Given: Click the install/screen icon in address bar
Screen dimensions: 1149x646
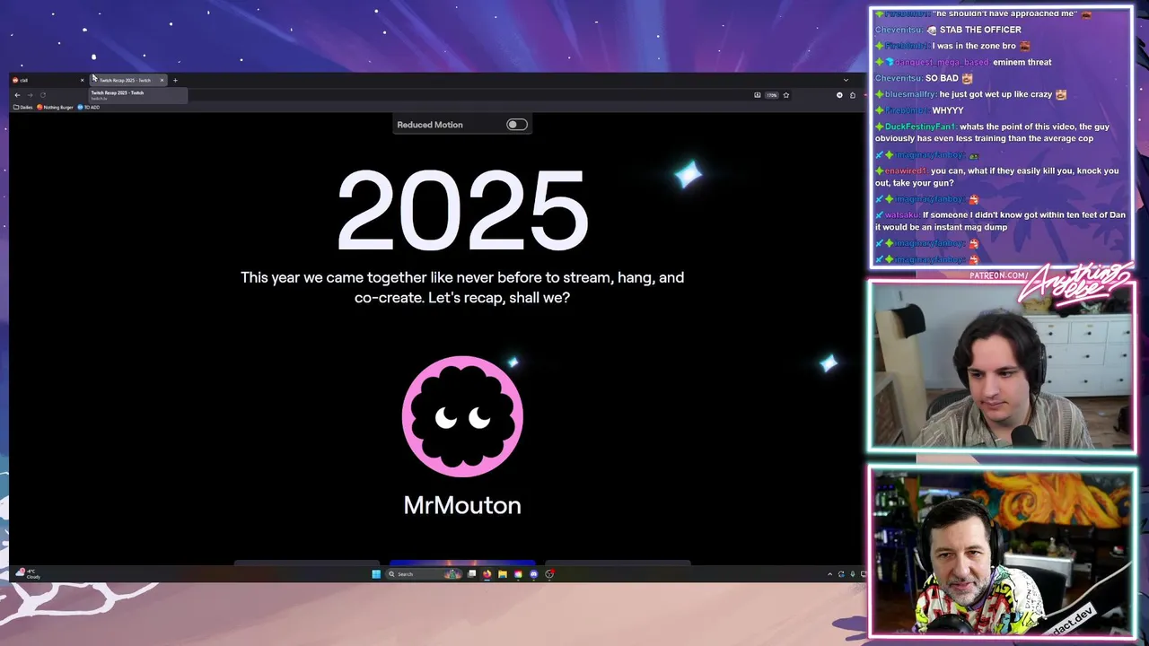Looking at the screenshot, I should point(758,95).
